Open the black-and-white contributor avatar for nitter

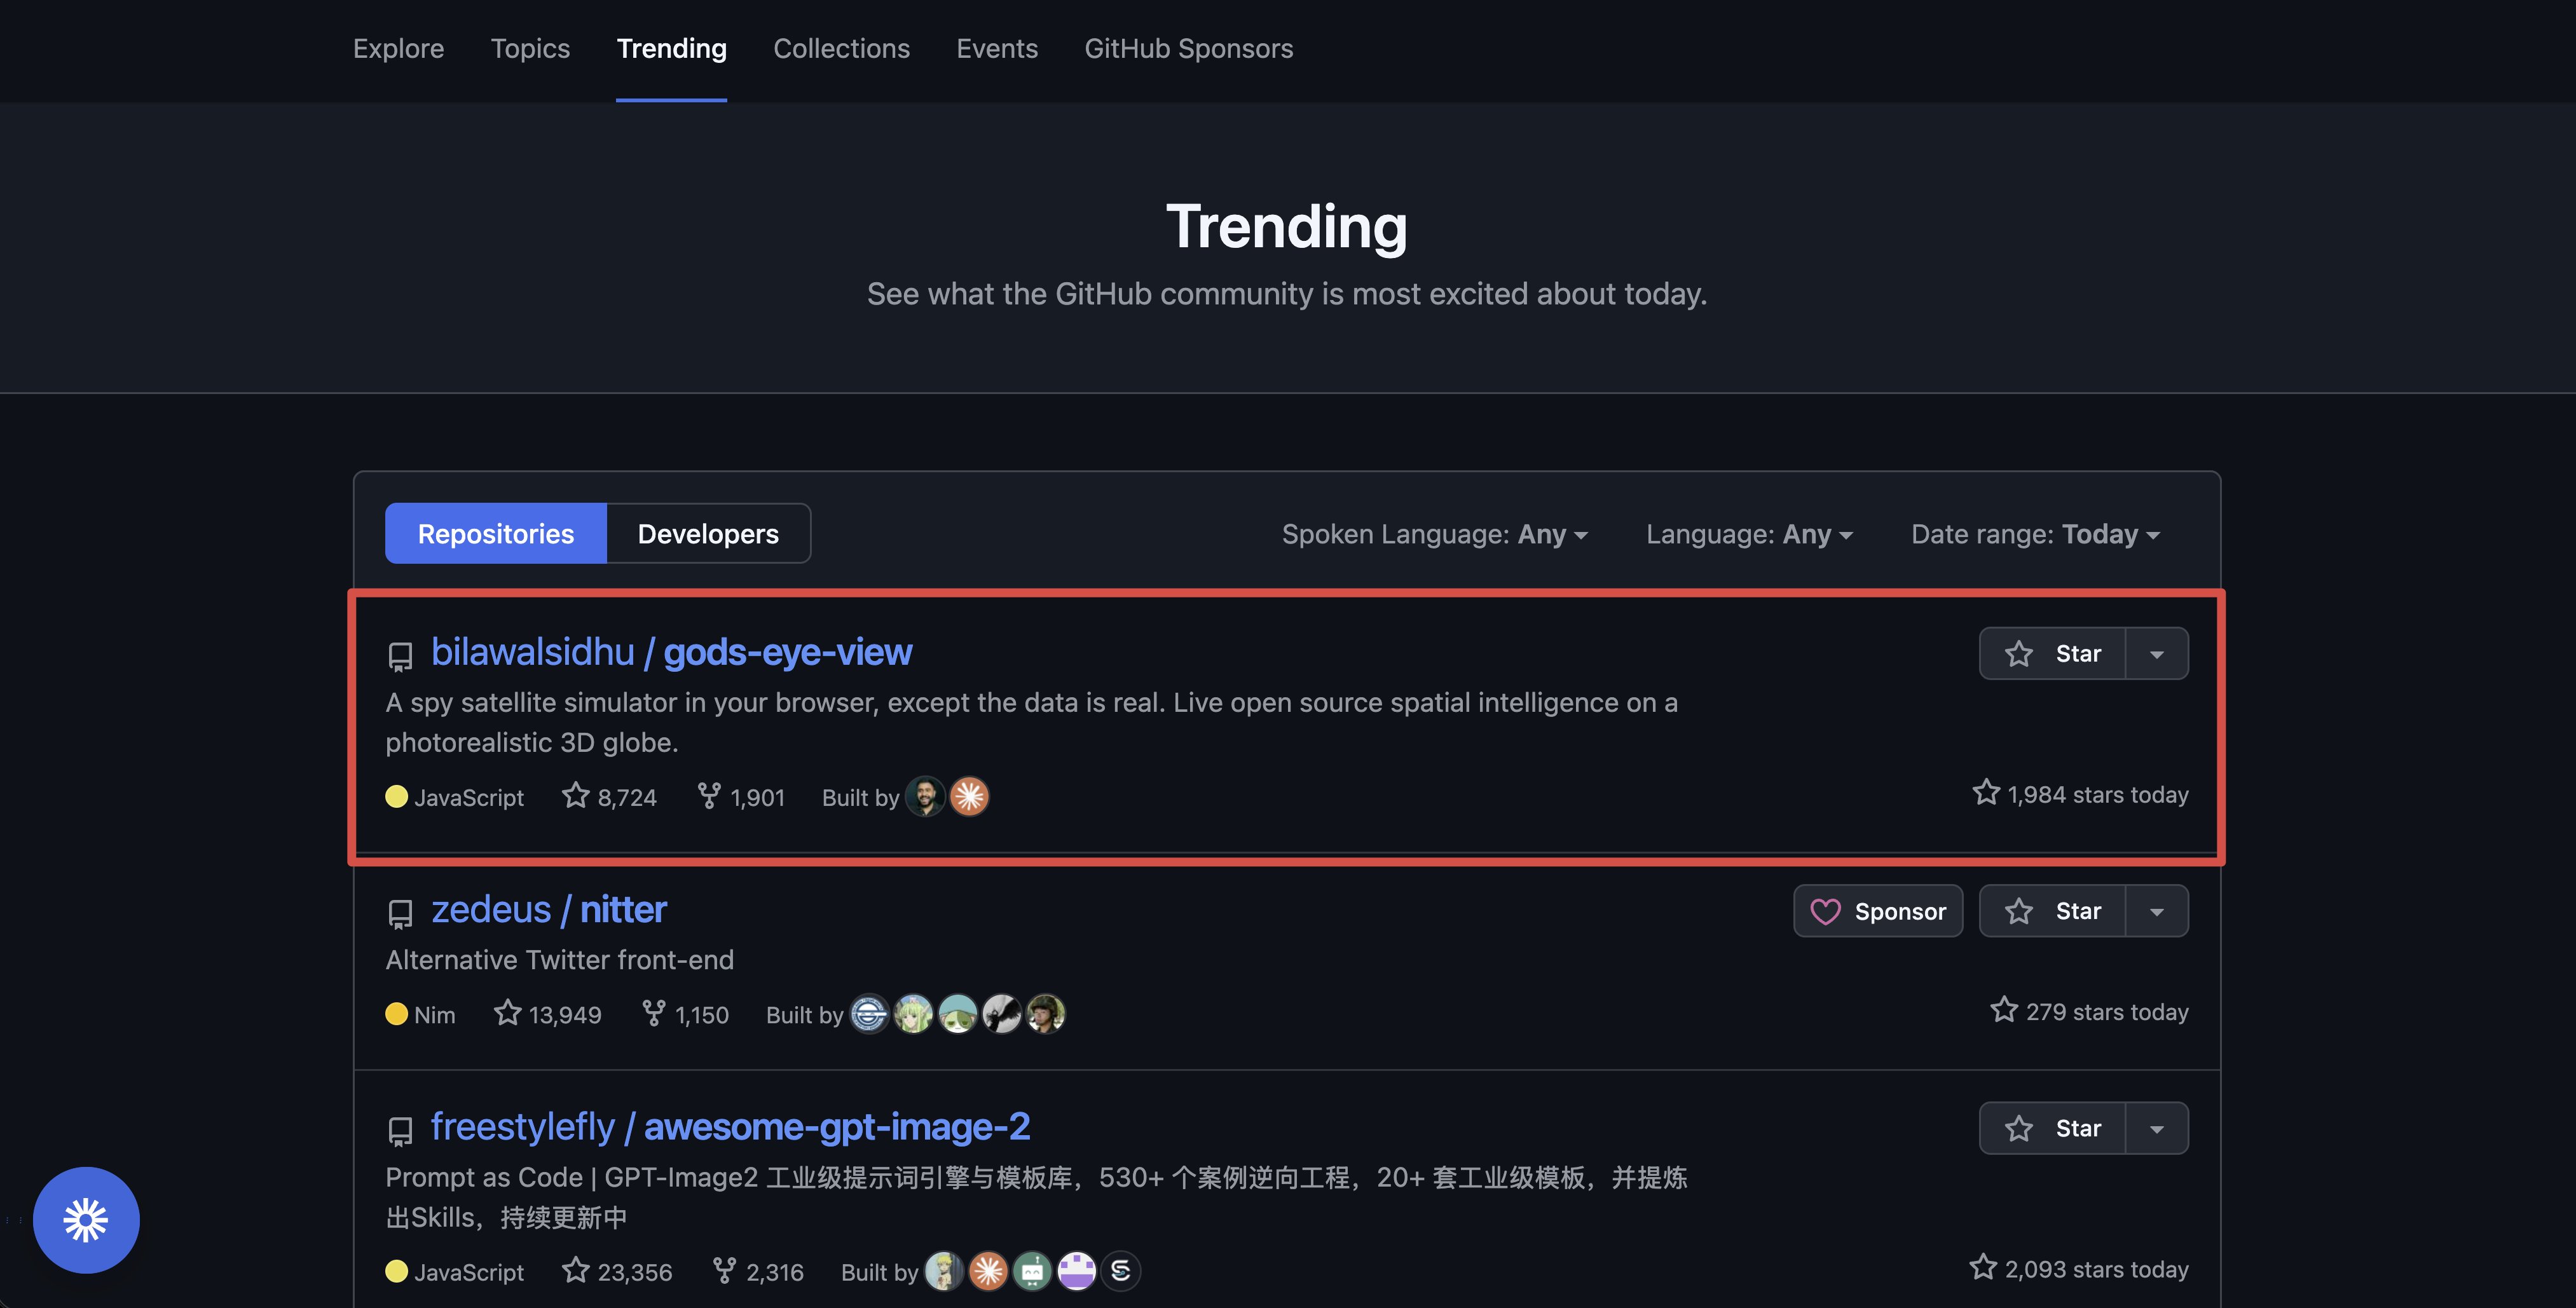pos(1001,1014)
